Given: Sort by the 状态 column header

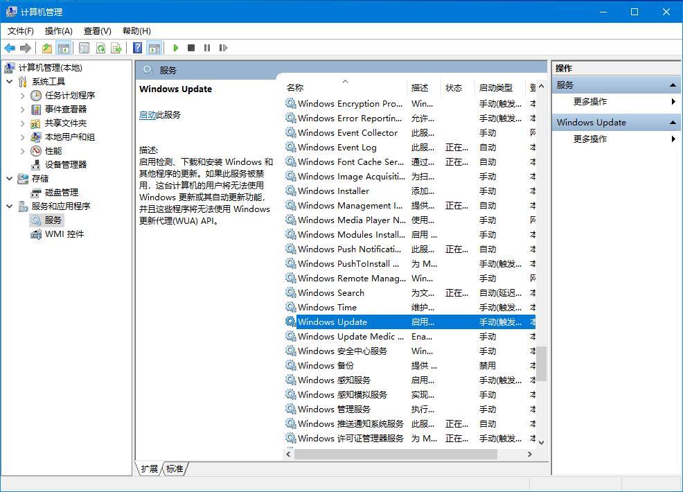Looking at the screenshot, I should coord(459,87).
